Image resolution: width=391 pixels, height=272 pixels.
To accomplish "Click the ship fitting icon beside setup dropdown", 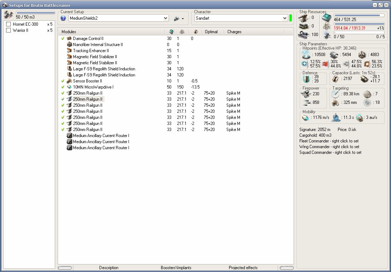I will 177,19.
